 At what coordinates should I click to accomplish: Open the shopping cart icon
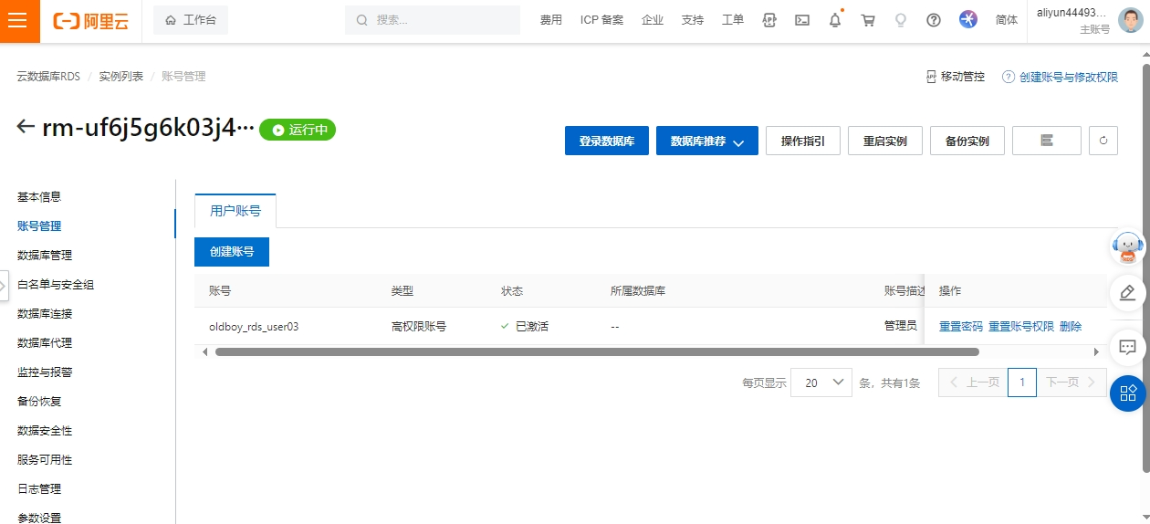click(x=868, y=20)
